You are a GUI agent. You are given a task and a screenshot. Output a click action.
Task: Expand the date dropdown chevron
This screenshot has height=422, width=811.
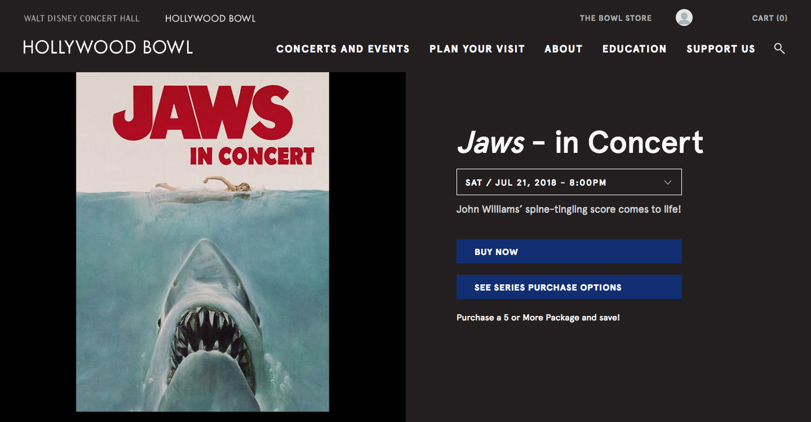coord(668,182)
